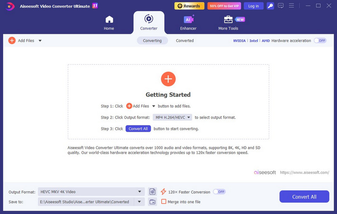Expand the toolbar Add Files dropdown arrow
The width and height of the screenshot is (337, 214).
40,41
